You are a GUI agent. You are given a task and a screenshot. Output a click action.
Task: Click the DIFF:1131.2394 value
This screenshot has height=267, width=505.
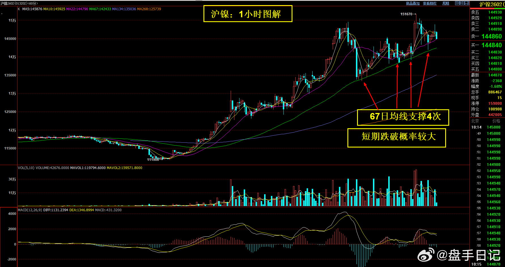56,210
